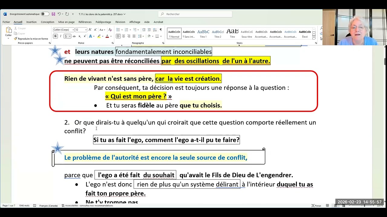Click the align left icon
Image resolution: width=387 pixels, height=217 pixels.
pyautogui.click(x=118, y=36)
